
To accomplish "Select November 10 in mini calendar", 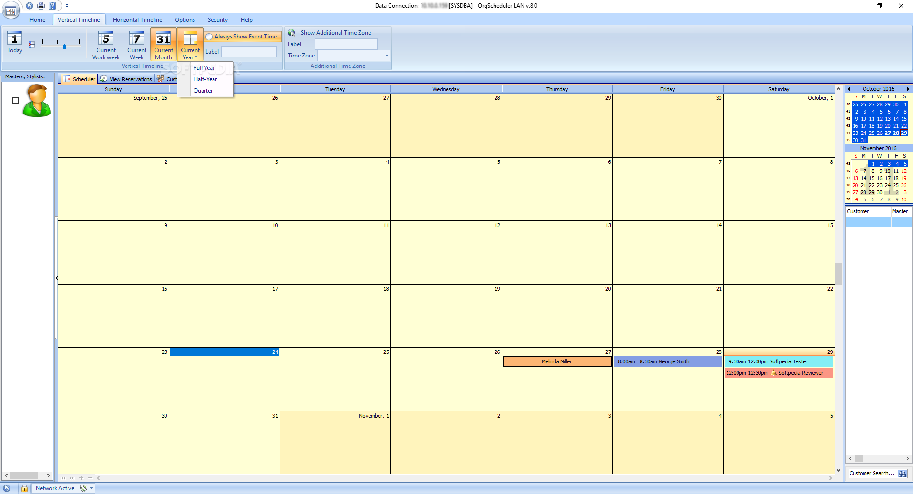I will tap(888, 171).
